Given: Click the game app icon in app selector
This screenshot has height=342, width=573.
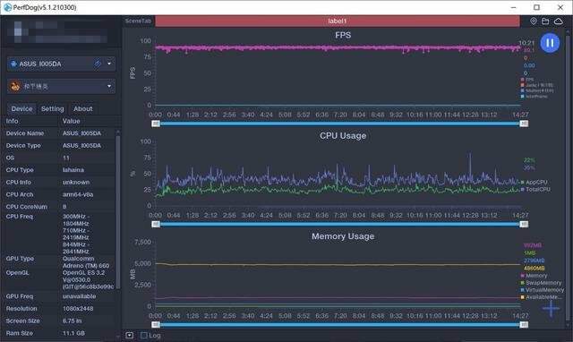Looking at the screenshot, I should click(x=15, y=86).
